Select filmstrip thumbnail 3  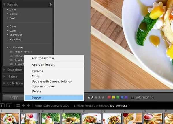pos(51,118)
